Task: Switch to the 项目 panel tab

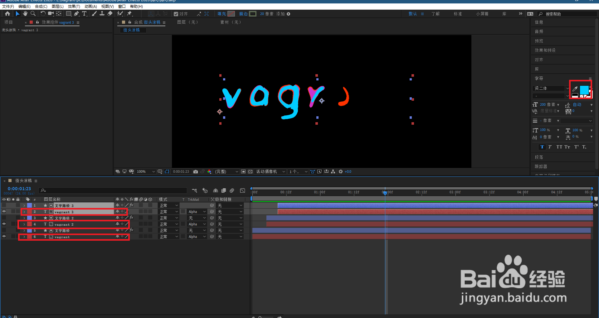Action: coord(9,22)
